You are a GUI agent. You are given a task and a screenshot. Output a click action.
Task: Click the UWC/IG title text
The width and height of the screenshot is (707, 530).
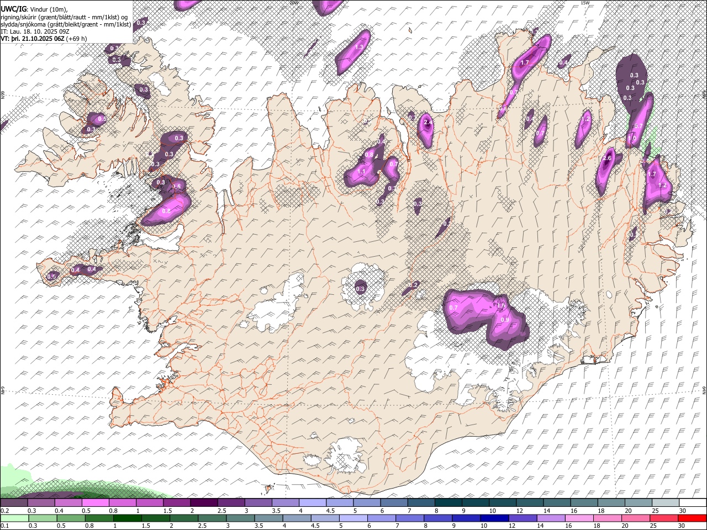point(13,8)
